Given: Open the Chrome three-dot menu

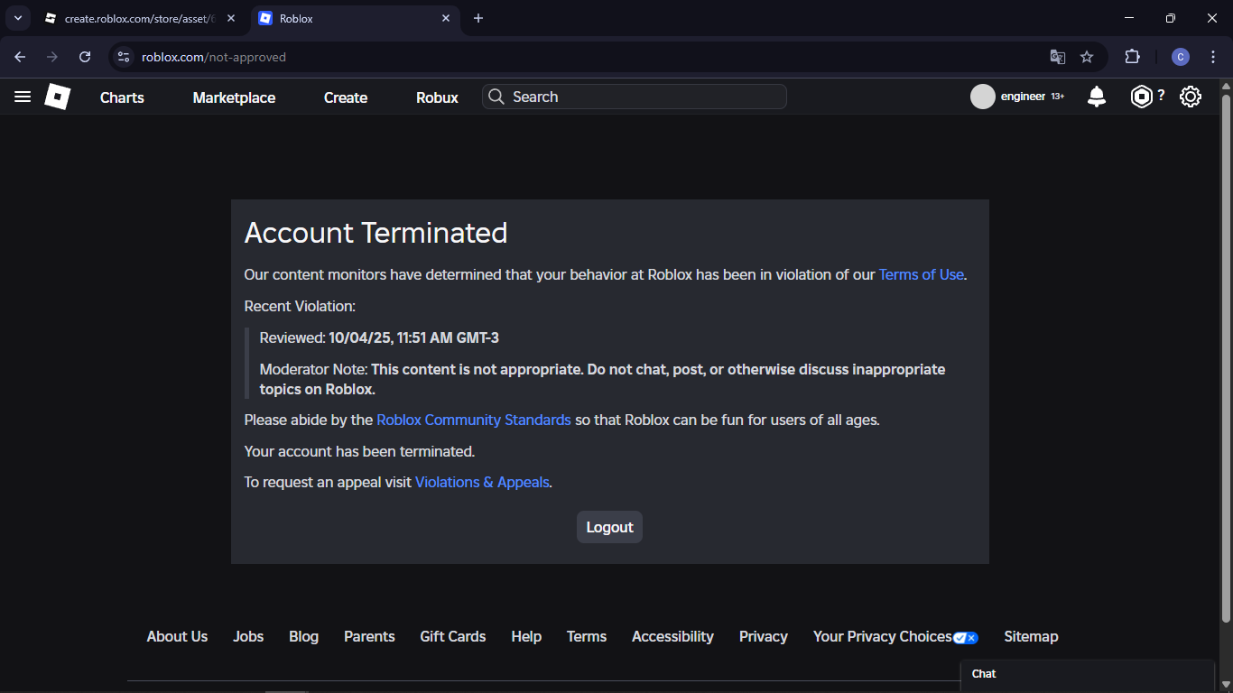Looking at the screenshot, I should pos(1213,57).
